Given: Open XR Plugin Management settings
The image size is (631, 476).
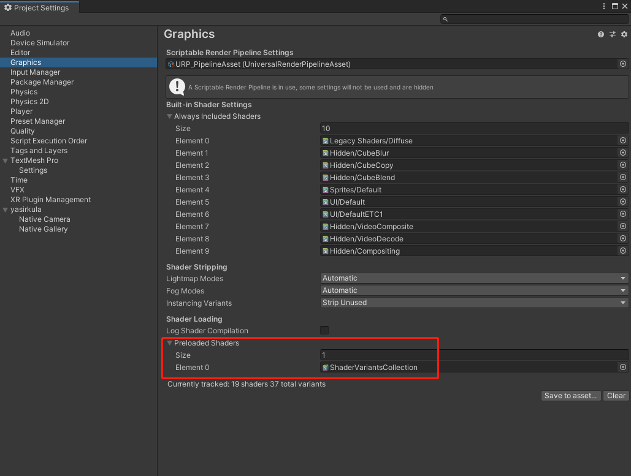Looking at the screenshot, I should [50, 200].
